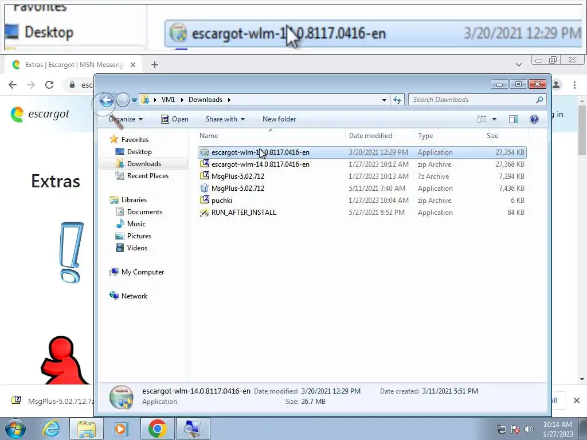Click large installer icon in details pane

[122, 398]
